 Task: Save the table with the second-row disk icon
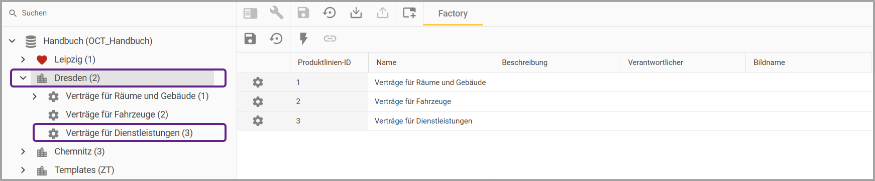(250, 38)
